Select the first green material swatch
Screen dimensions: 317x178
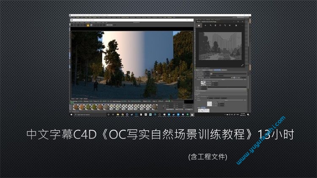[88, 107]
